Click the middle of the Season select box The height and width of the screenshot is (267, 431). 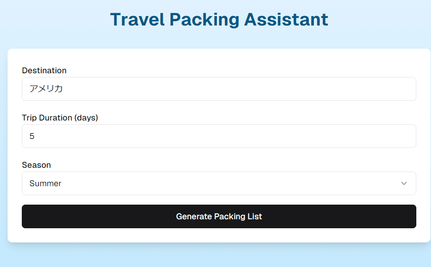(219, 183)
